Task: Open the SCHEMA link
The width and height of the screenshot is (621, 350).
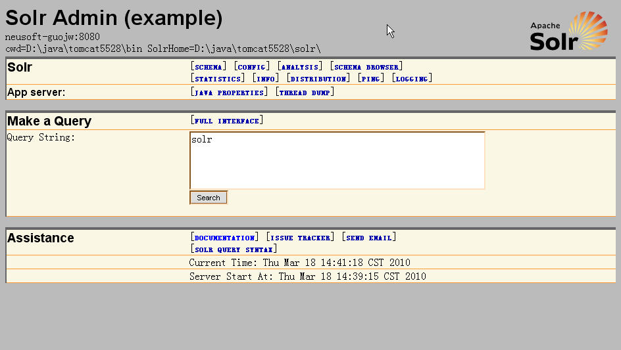Action: tap(208, 67)
